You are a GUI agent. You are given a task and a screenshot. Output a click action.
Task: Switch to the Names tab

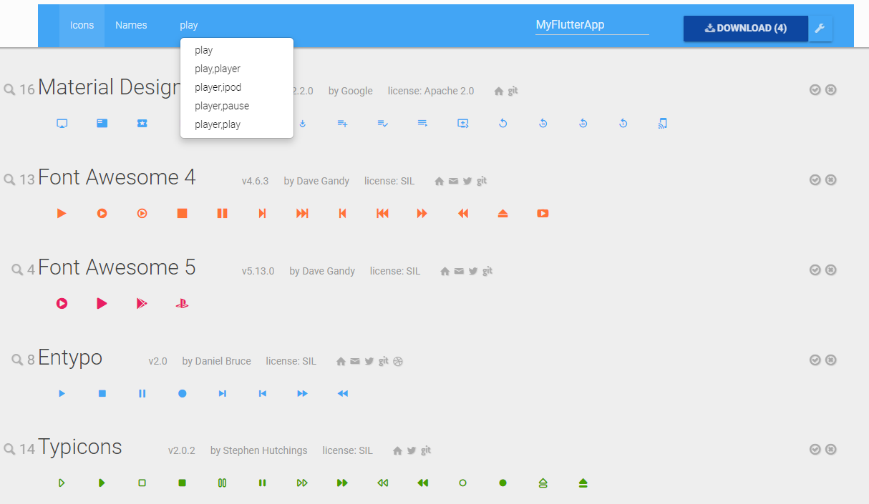pos(131,25)
